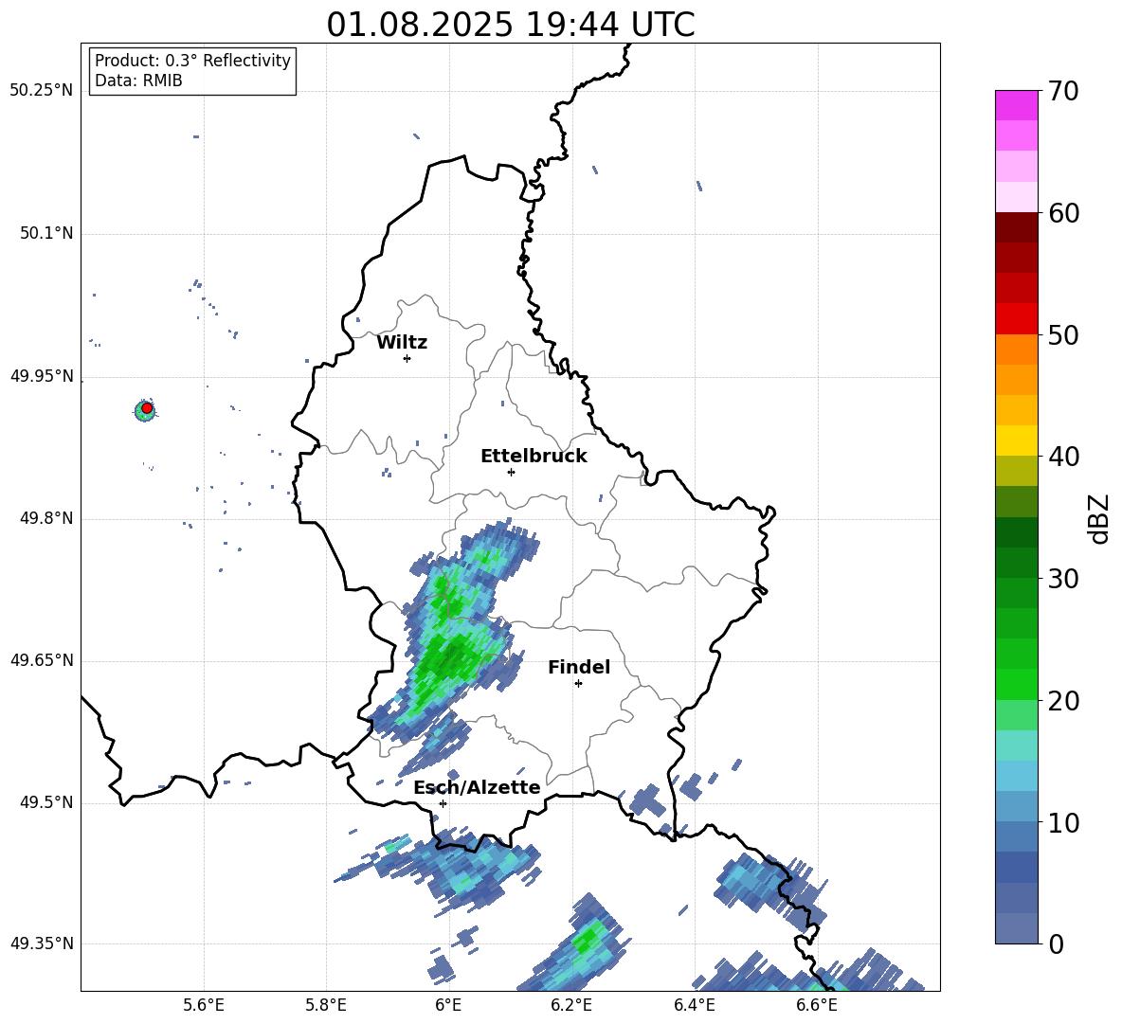Click the cross marker beside Findel
Viewport: 1122px width, 1024px height.
[578, 684]
